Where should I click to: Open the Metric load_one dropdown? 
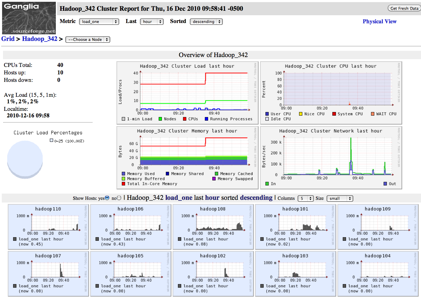pyautogui.click(x=99, y=22)
